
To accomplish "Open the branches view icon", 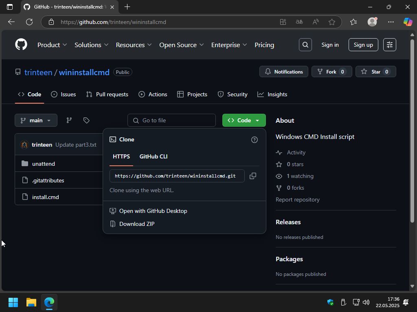I will [69, 120].
